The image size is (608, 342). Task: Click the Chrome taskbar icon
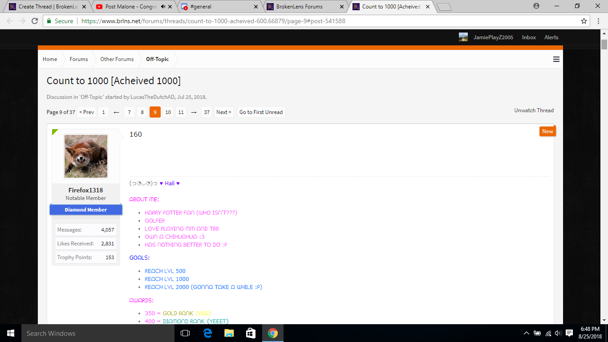272,333
